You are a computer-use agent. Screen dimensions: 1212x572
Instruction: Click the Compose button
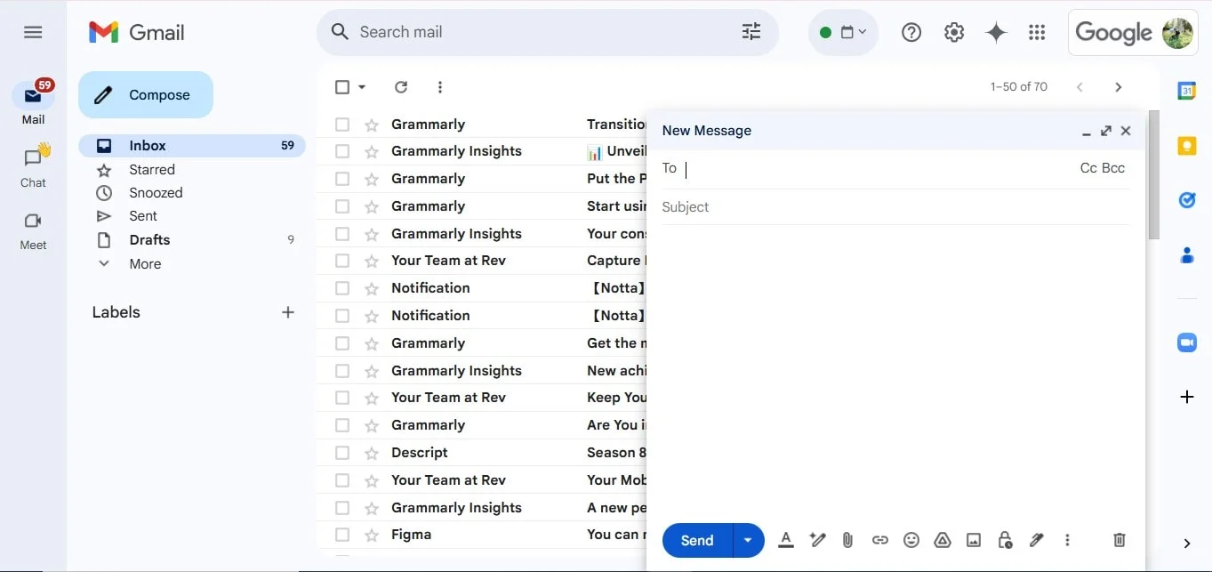coord(146,95)
